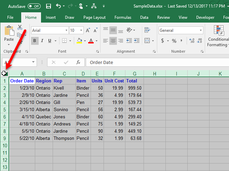Toggle the AutoSave switch
The width and height of the screenshot is (229, 171).
pyautogui.click(x=34, y=6)
